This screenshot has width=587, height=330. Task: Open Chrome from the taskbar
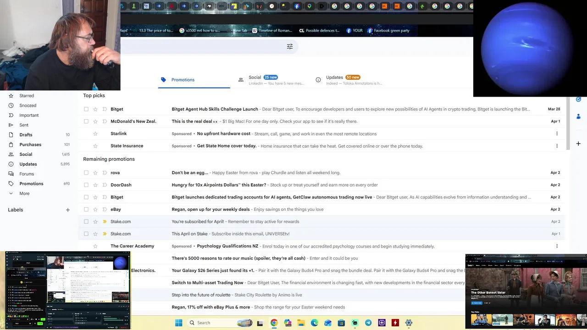tap(274, 323)
